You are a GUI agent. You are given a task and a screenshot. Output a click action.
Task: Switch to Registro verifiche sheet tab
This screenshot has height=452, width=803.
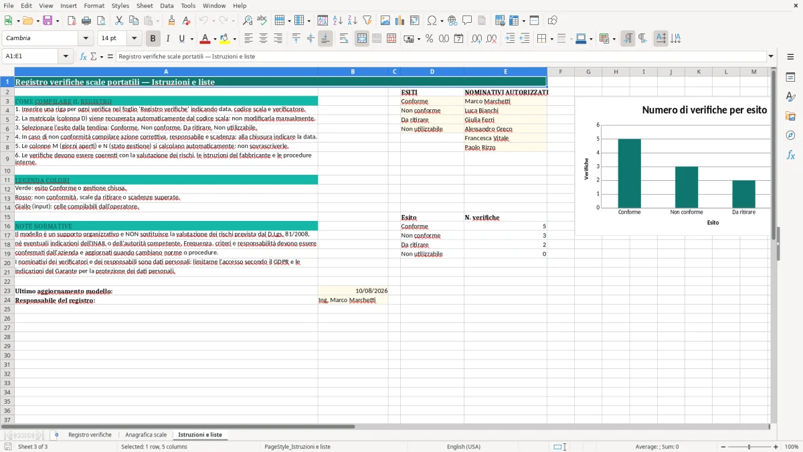[x=90, y=435]
